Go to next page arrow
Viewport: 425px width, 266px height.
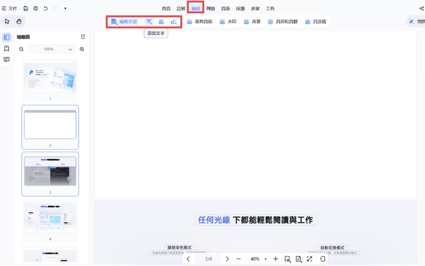coord(227,259)
